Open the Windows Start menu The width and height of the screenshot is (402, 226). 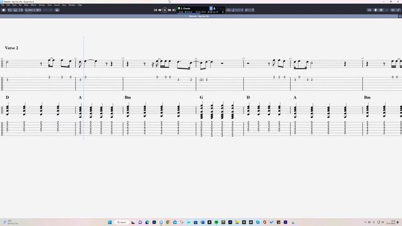click(110, 222)
